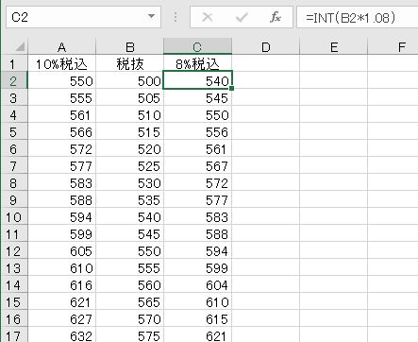Click cell C14 containing 604
Viewport: 418px width, 342px height.
197,285
